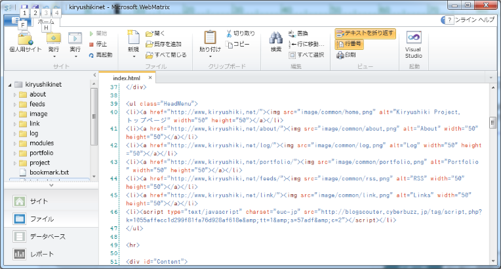The width and height of the screenshot is (501, 269).
Task: Collapse the left navigation pane
Action: click(x=94, y=75)
